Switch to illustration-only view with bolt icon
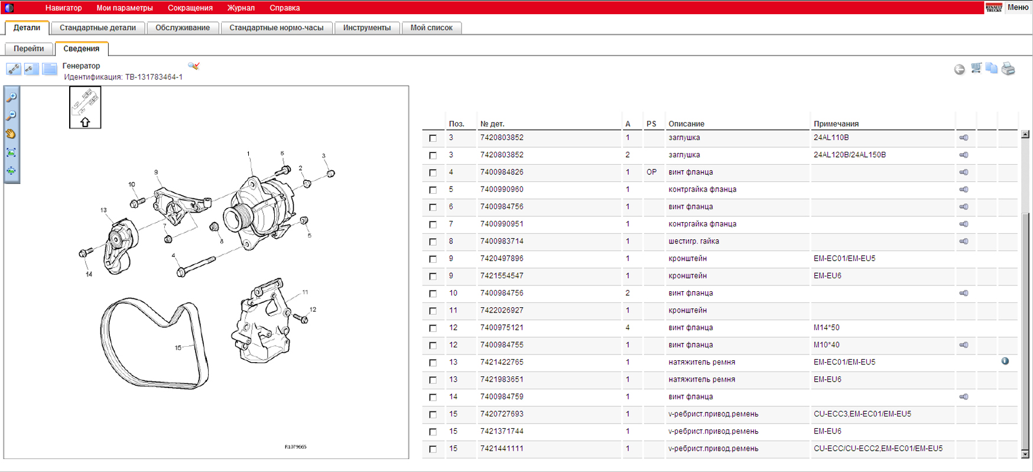Screen dimensions: 1033x472 pos(14,69)
